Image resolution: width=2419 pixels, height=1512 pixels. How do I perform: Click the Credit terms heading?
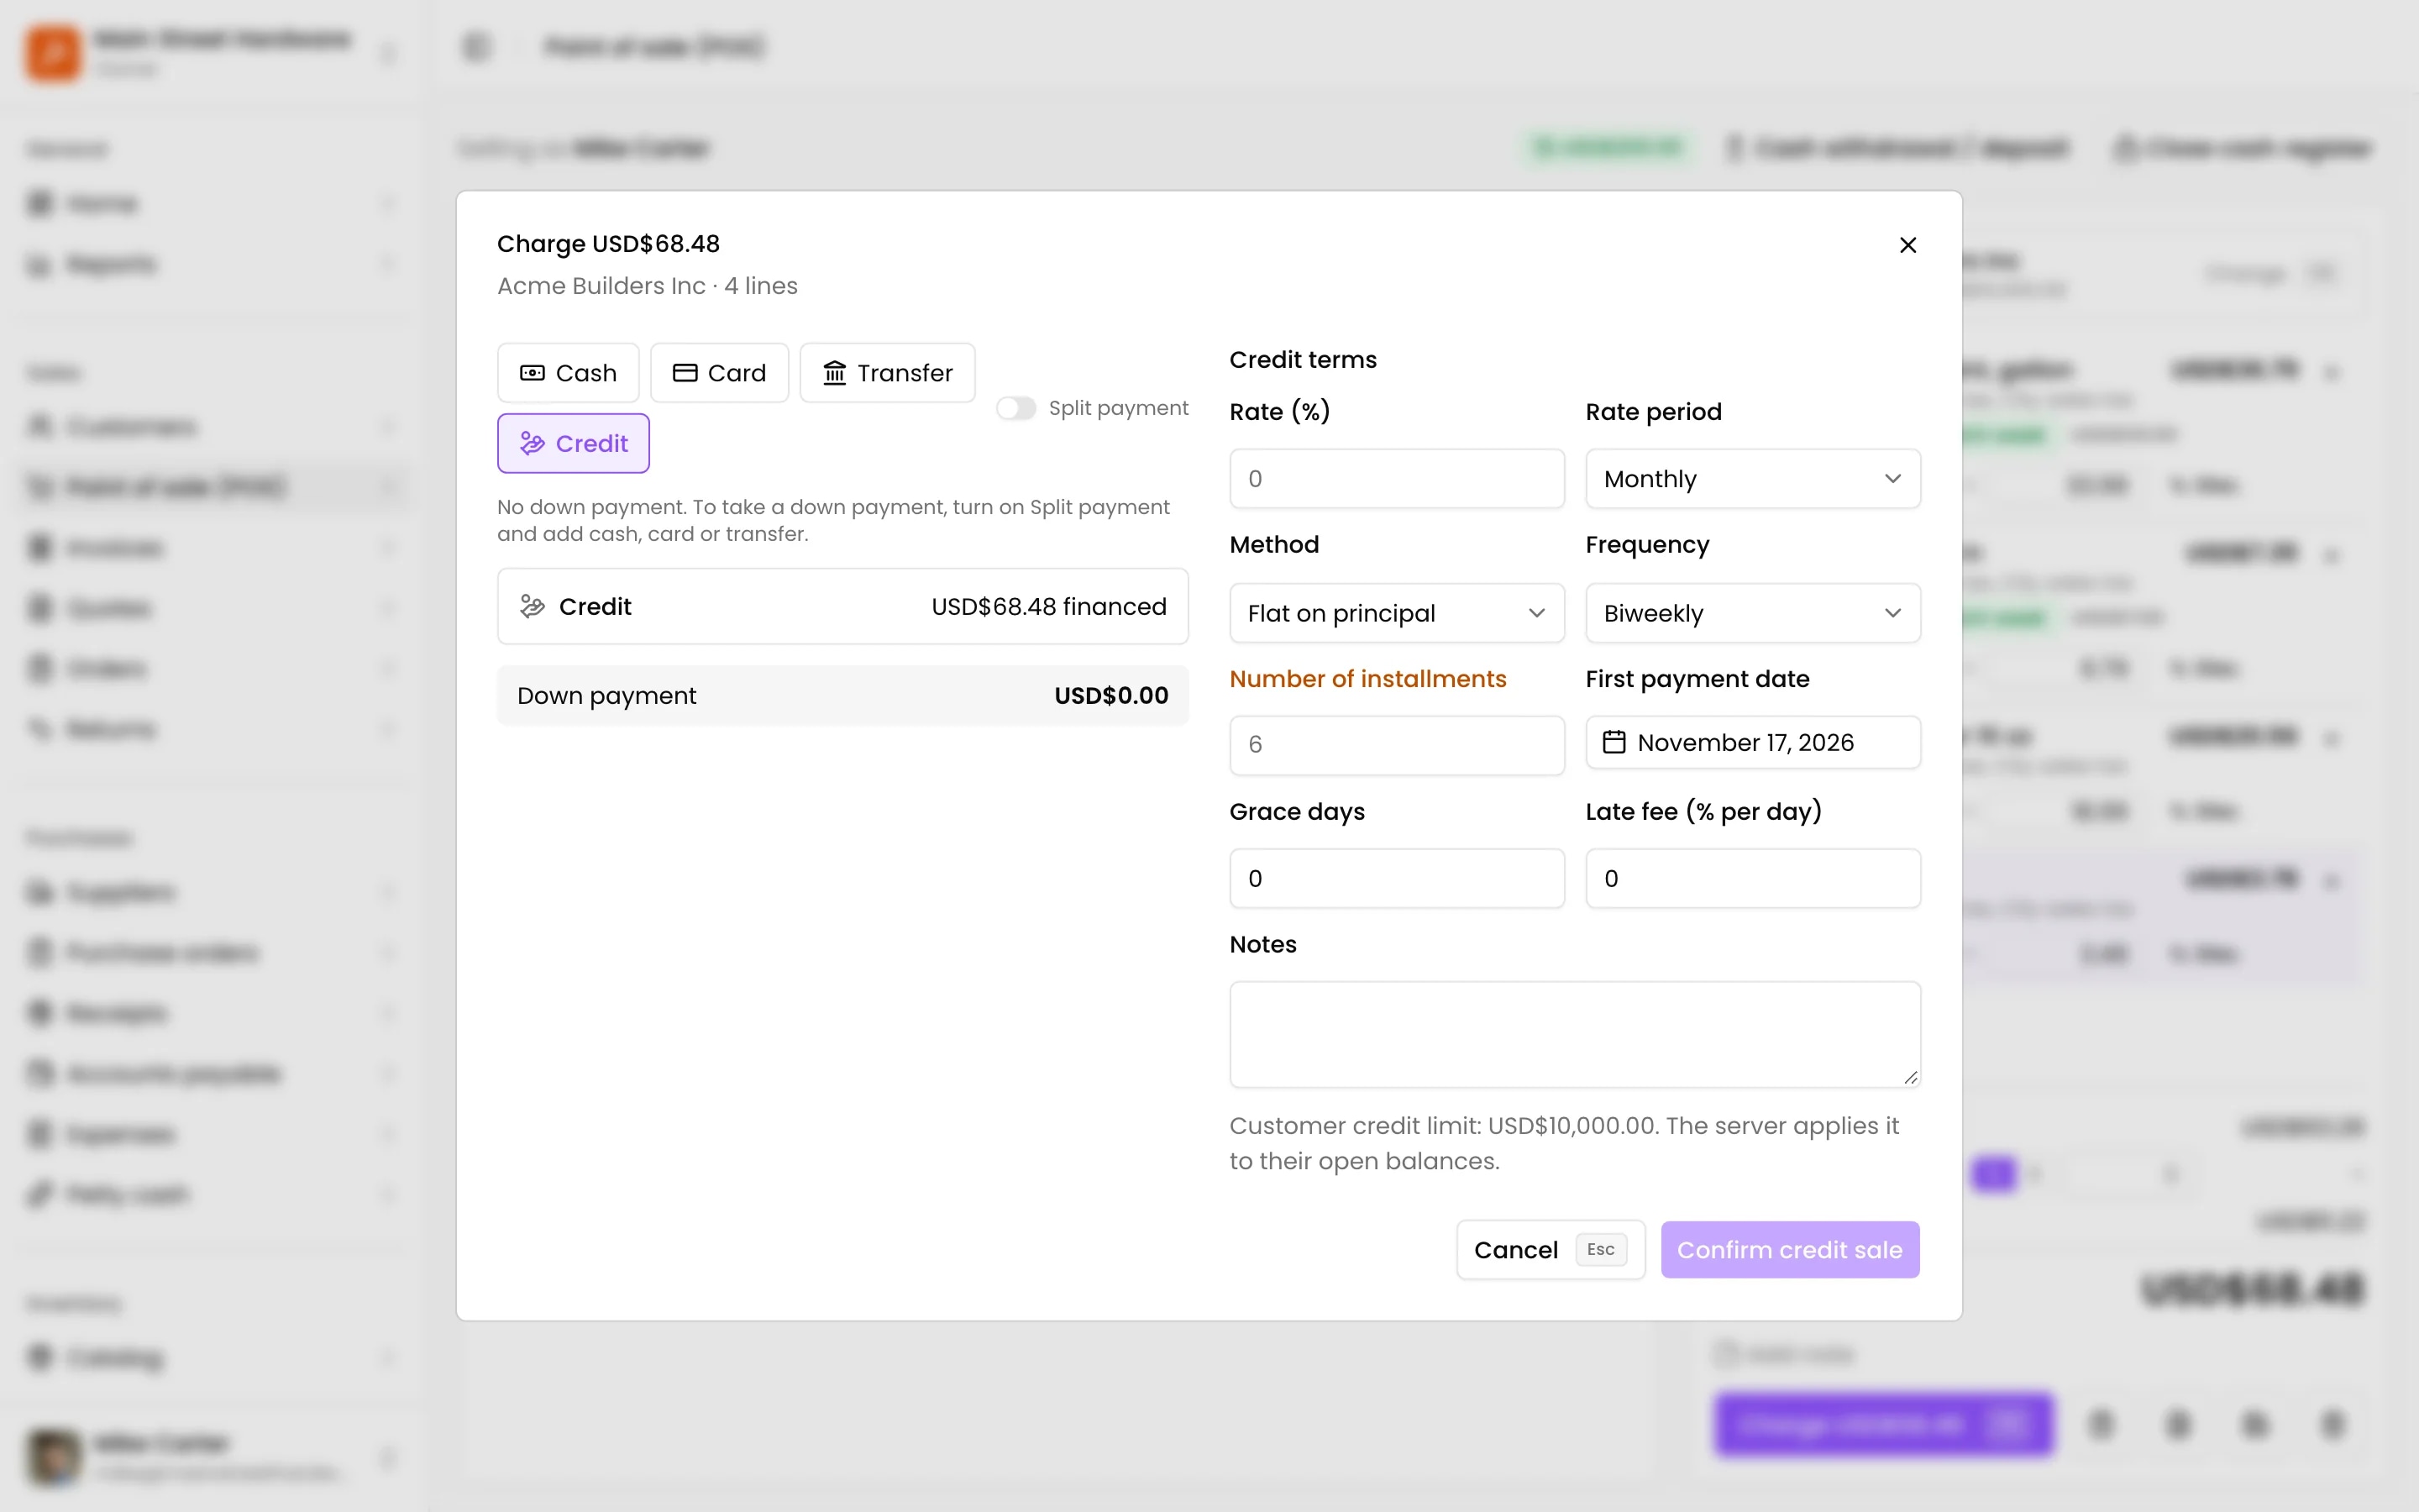pos(1303,360)
